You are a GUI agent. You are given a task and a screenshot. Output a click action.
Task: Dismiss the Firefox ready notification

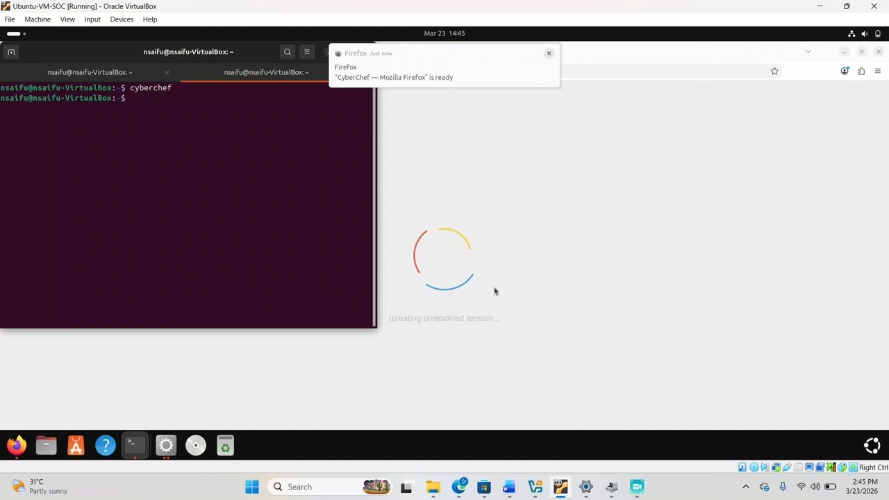coord(549,53)
